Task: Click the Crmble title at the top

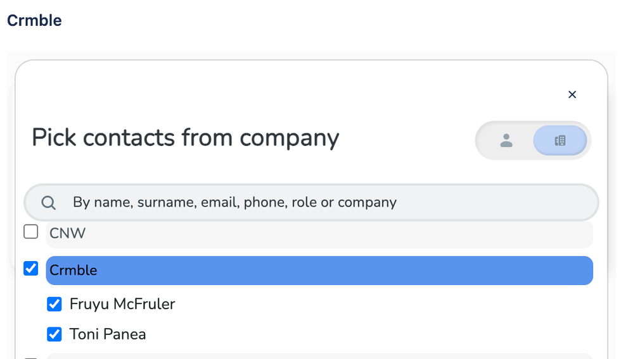Action: point(34,20)
